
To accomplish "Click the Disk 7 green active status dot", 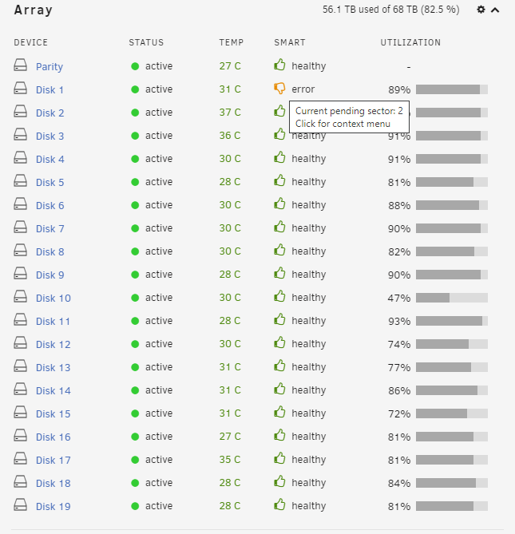I will (x=135, y=228).
